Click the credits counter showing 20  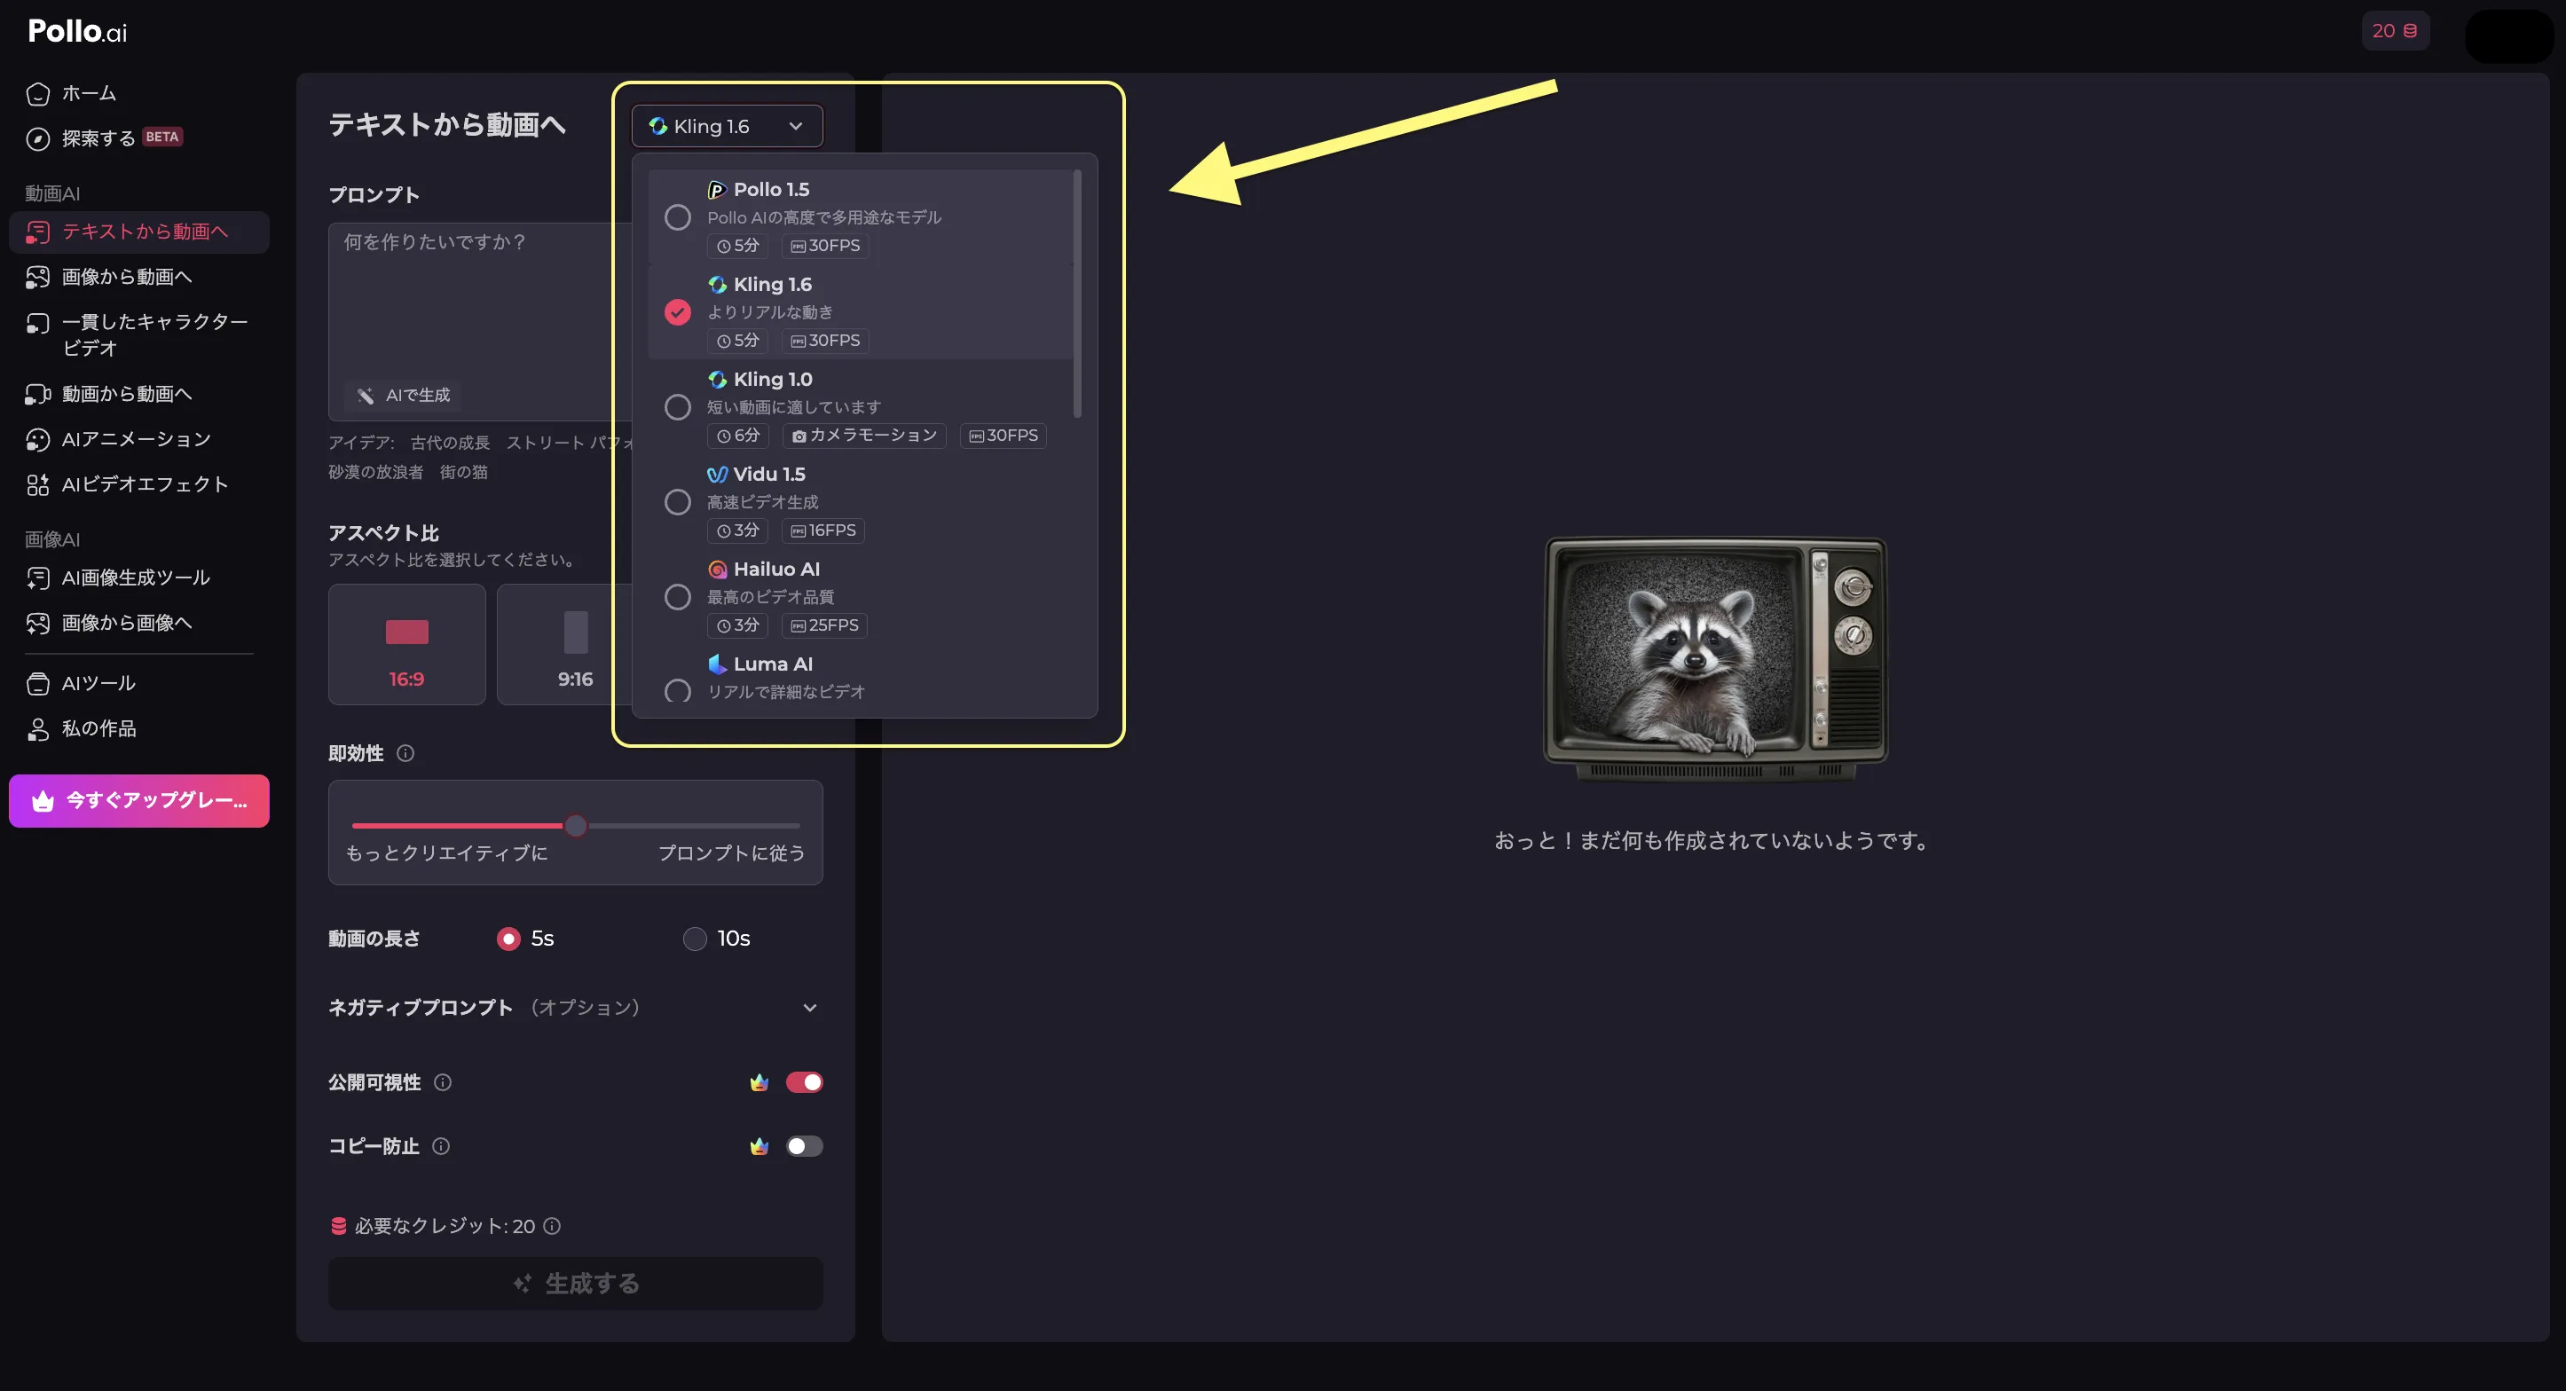coord(2395,31)
